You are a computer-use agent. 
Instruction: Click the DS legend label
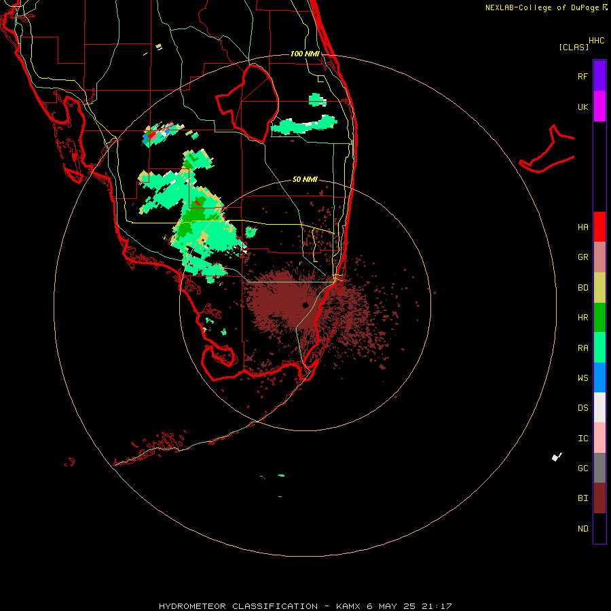582,408
